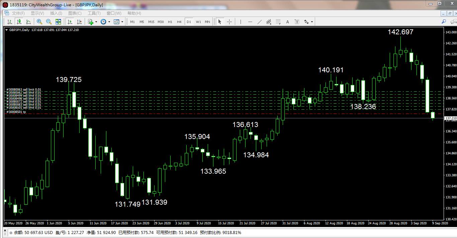The width and height of the screenshot is (457, 238).
Task: Click the MetaTrader app icon in title bar
Action: 5,5
